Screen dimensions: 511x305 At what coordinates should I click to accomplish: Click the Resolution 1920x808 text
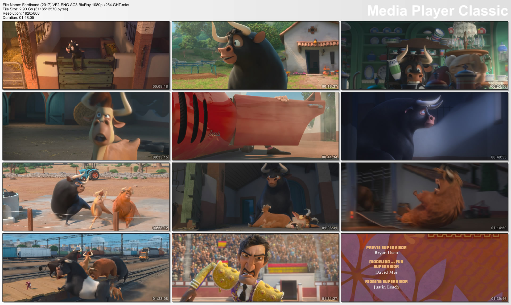(x=21, y=13)
